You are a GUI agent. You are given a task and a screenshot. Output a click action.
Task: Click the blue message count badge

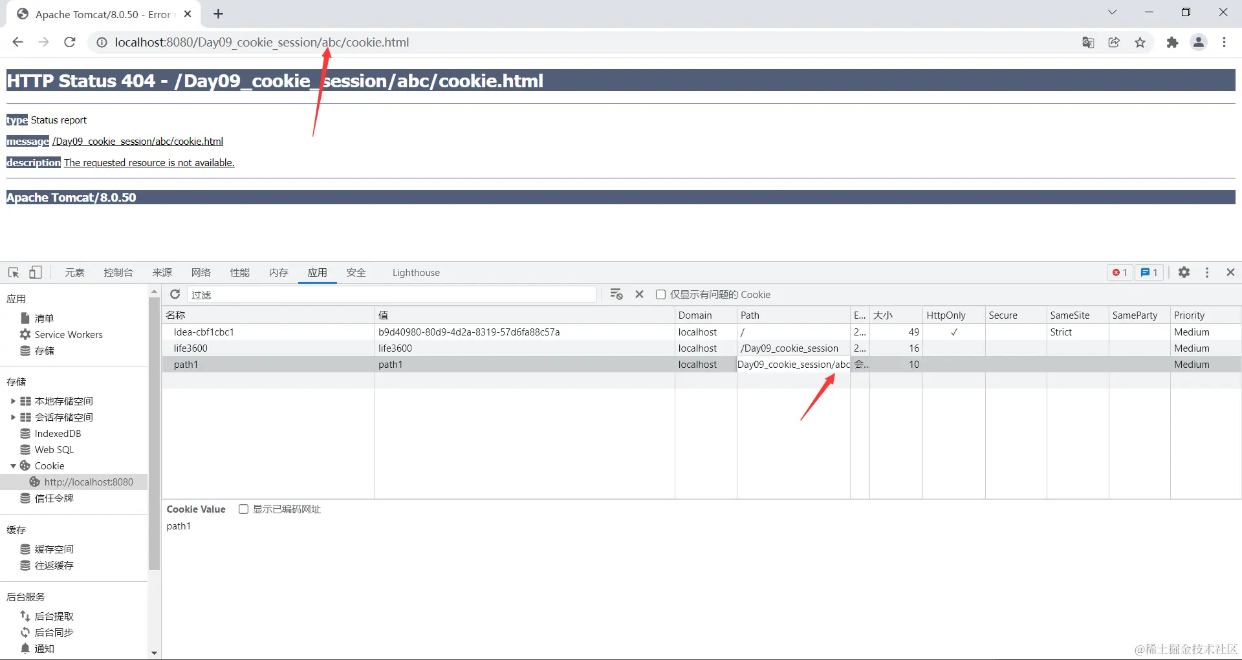click(x=1149, y=272)
